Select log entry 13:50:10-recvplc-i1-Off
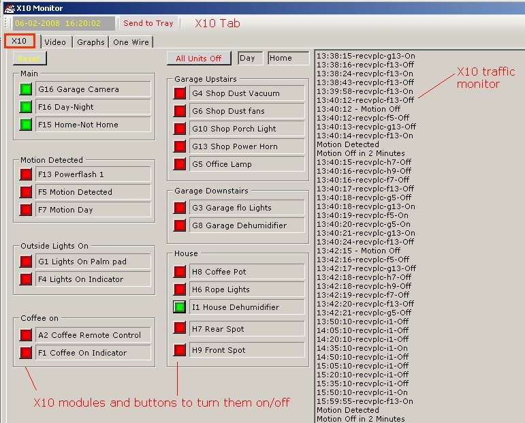The width and height of the screenshot is (525, 423). [x=363, y=322]
